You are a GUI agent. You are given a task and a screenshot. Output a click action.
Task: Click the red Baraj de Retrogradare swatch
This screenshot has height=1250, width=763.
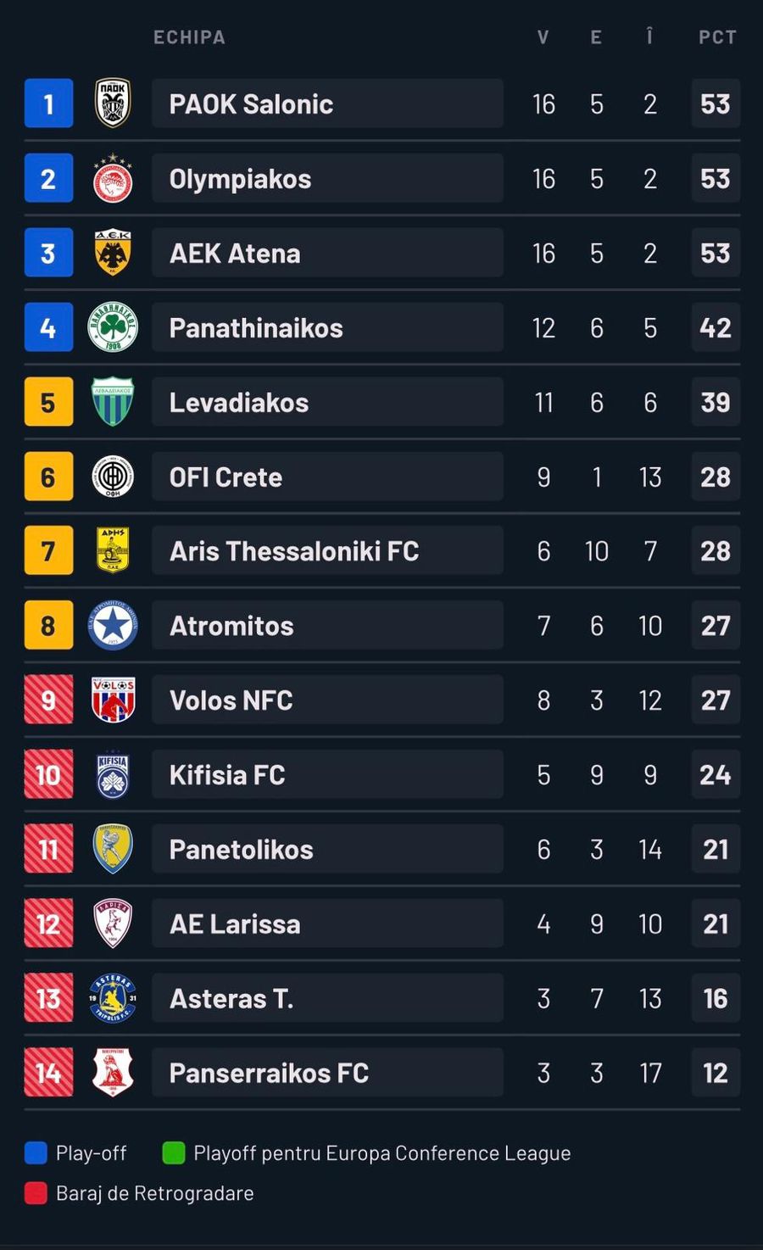(36, 1193)
